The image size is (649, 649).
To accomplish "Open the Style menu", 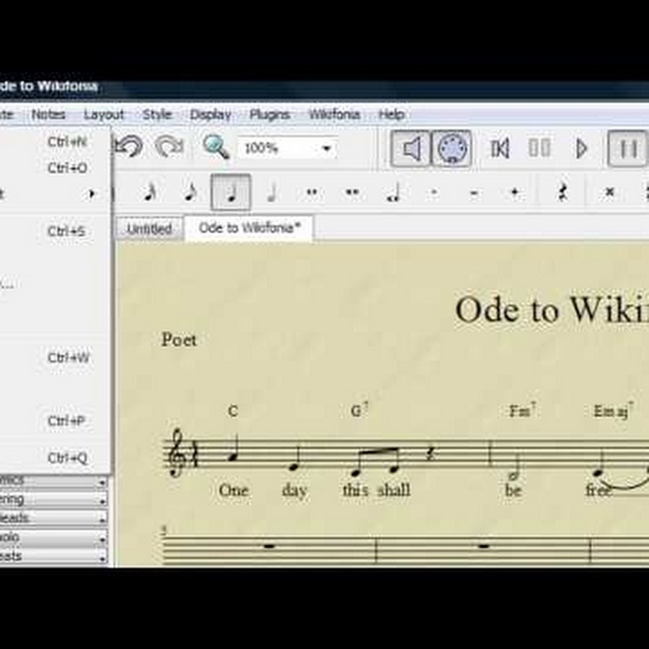I will pyautogui.click(x=157, y=114).
